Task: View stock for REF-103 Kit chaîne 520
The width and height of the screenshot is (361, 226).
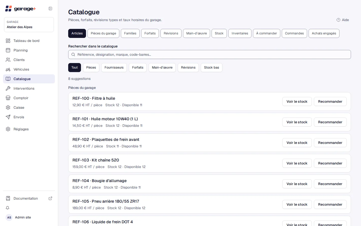Action: click(x=297, y=163)
